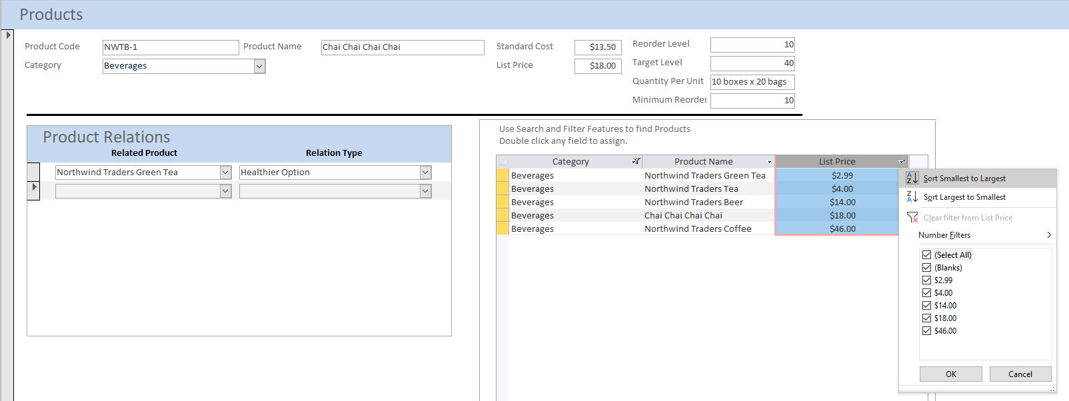Click the Clear filter funnel icon

[912, 217]
